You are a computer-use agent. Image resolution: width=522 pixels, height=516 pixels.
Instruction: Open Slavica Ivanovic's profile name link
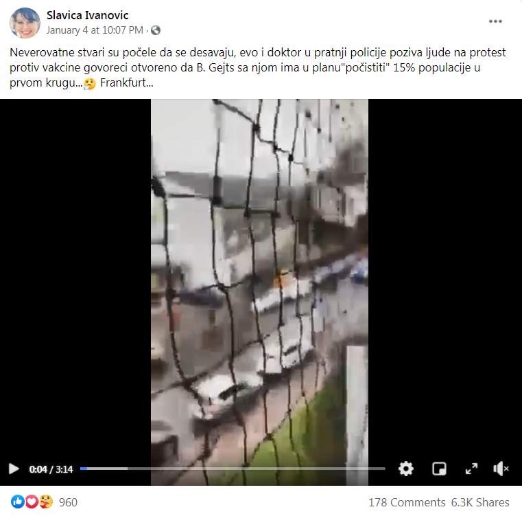[88, 15]
